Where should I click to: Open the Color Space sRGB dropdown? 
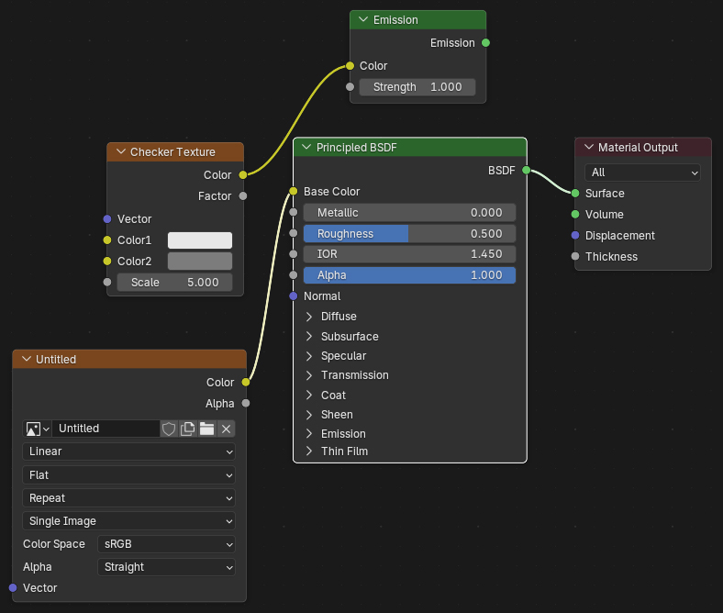[x=167, y=544]
